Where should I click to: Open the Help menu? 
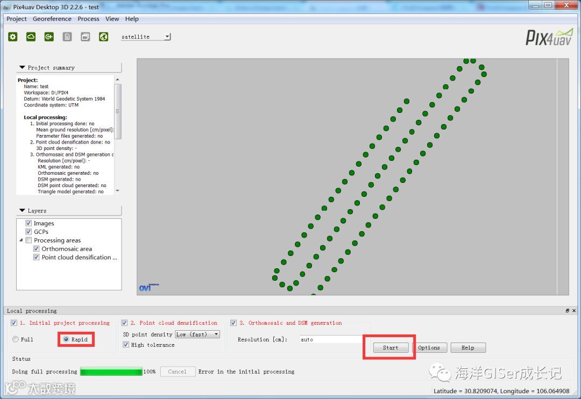pyautogui.click(x=132, y=18)
